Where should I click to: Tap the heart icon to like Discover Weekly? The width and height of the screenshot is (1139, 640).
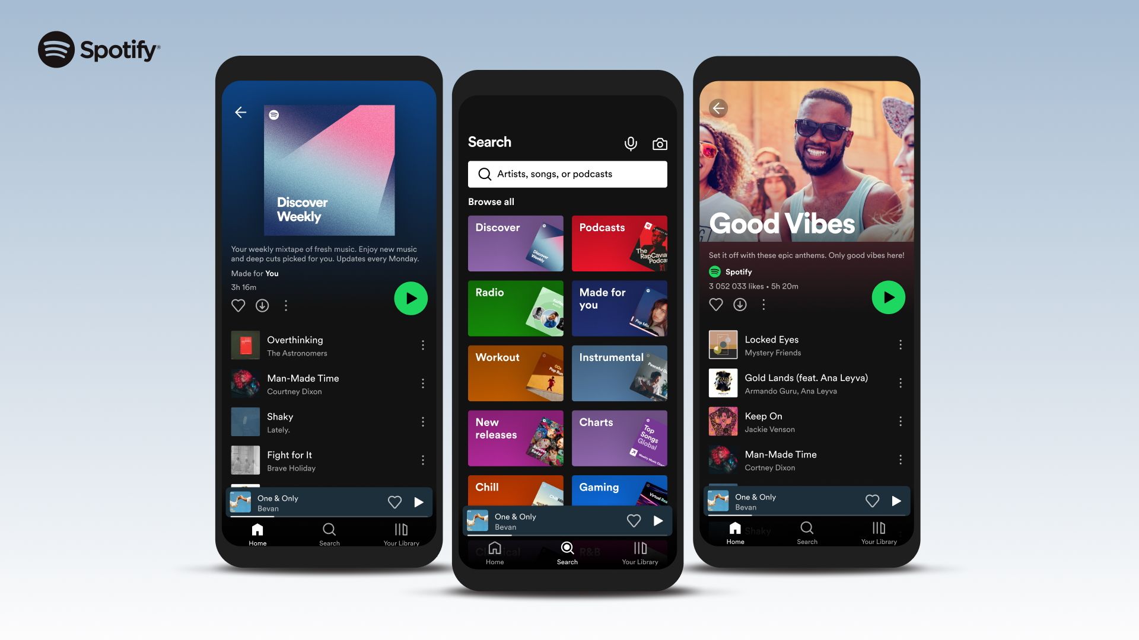pos(238,306)
